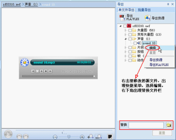Viewport: 176px width, 140px height.
Task: Open the browse folder icon beside 替换 field
Action: [x=169, y=125]
